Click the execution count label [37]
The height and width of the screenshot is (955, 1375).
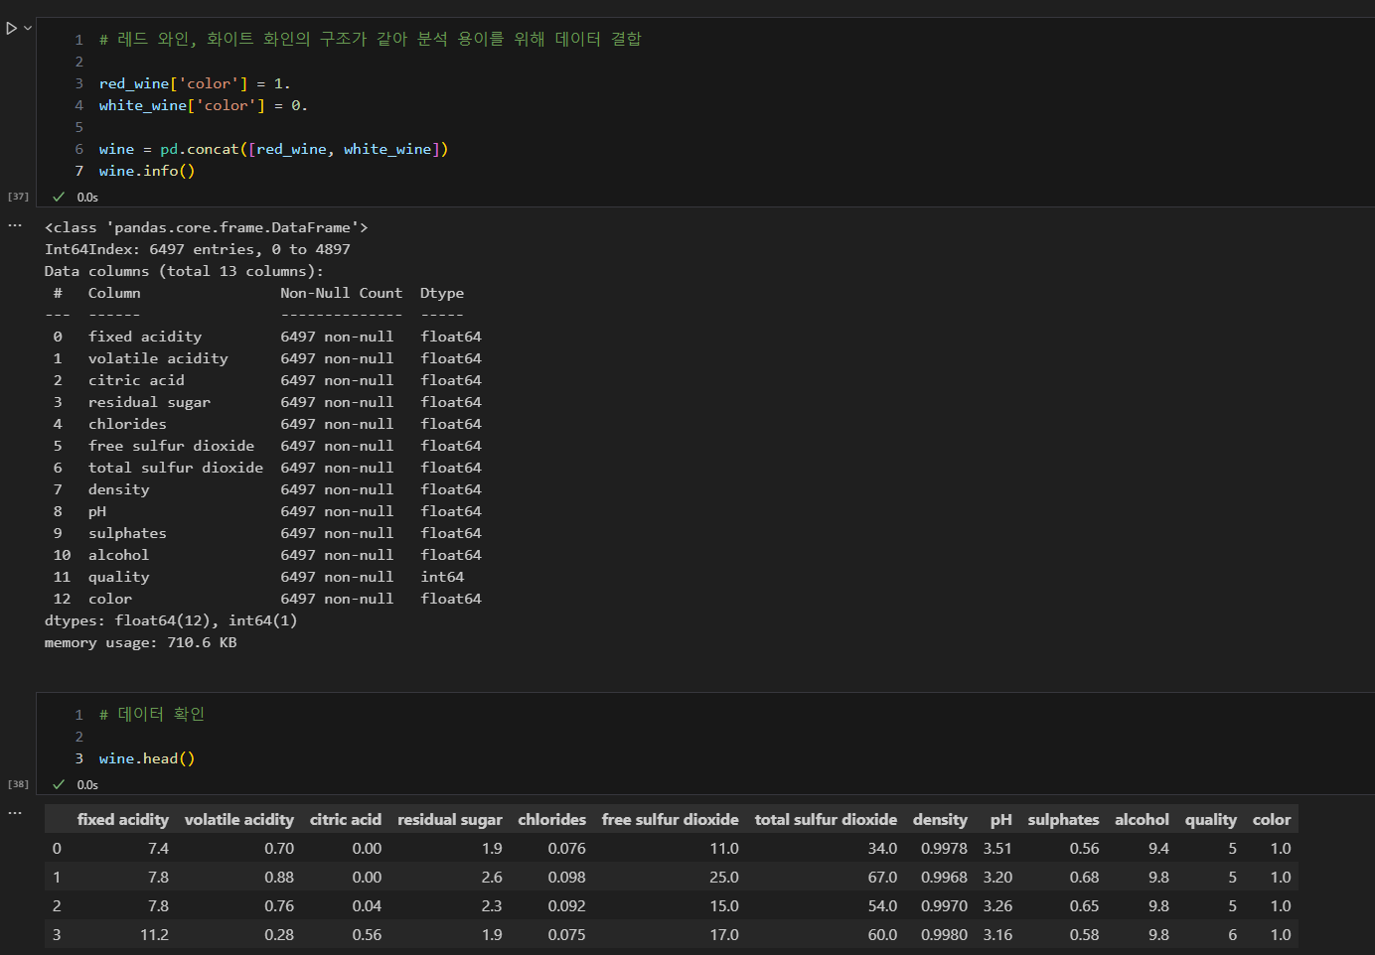pos(18,197)
